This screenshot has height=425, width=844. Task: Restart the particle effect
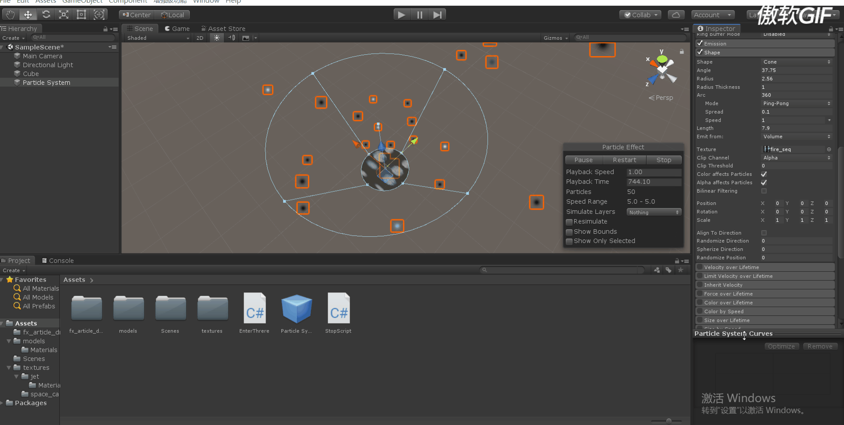[x=625, y=160]
